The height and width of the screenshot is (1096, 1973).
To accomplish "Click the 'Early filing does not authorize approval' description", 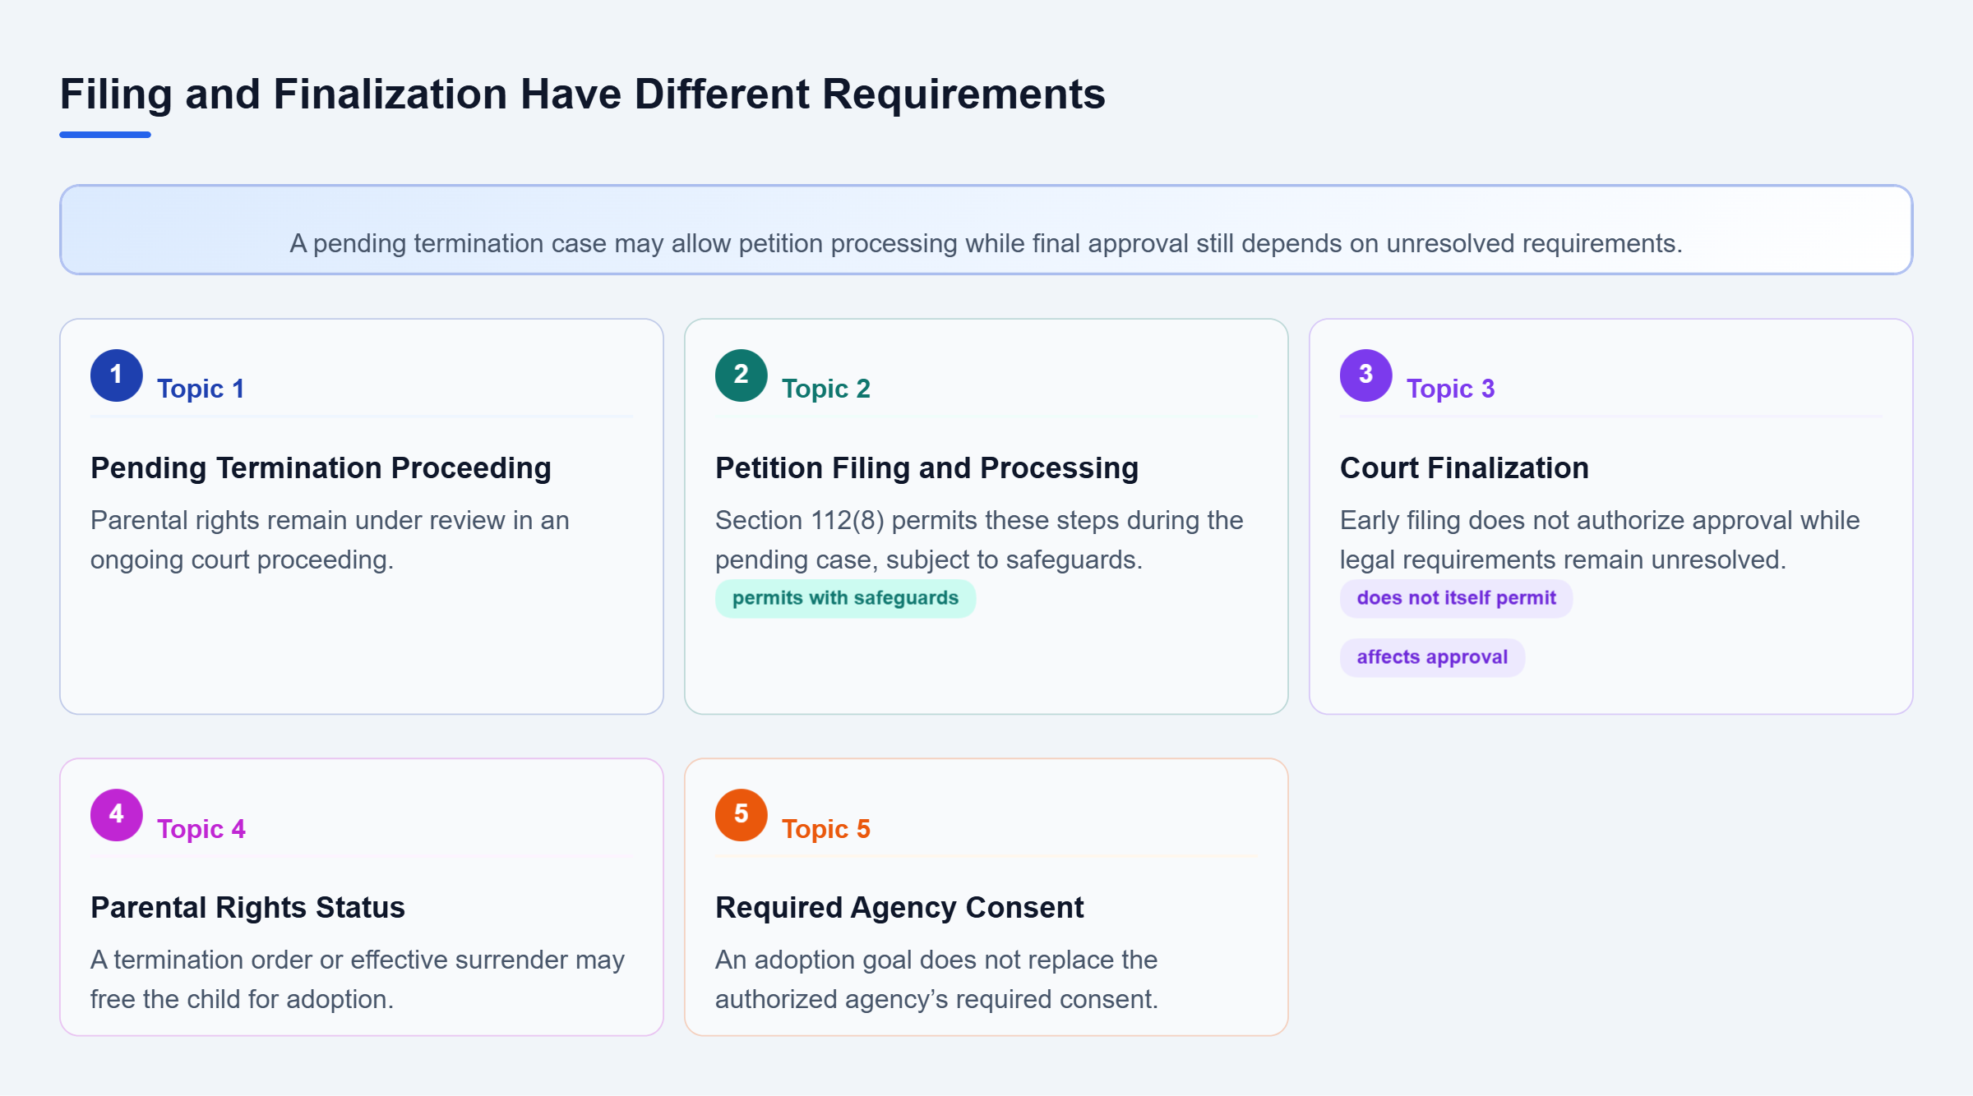I will coord(1600,540).
